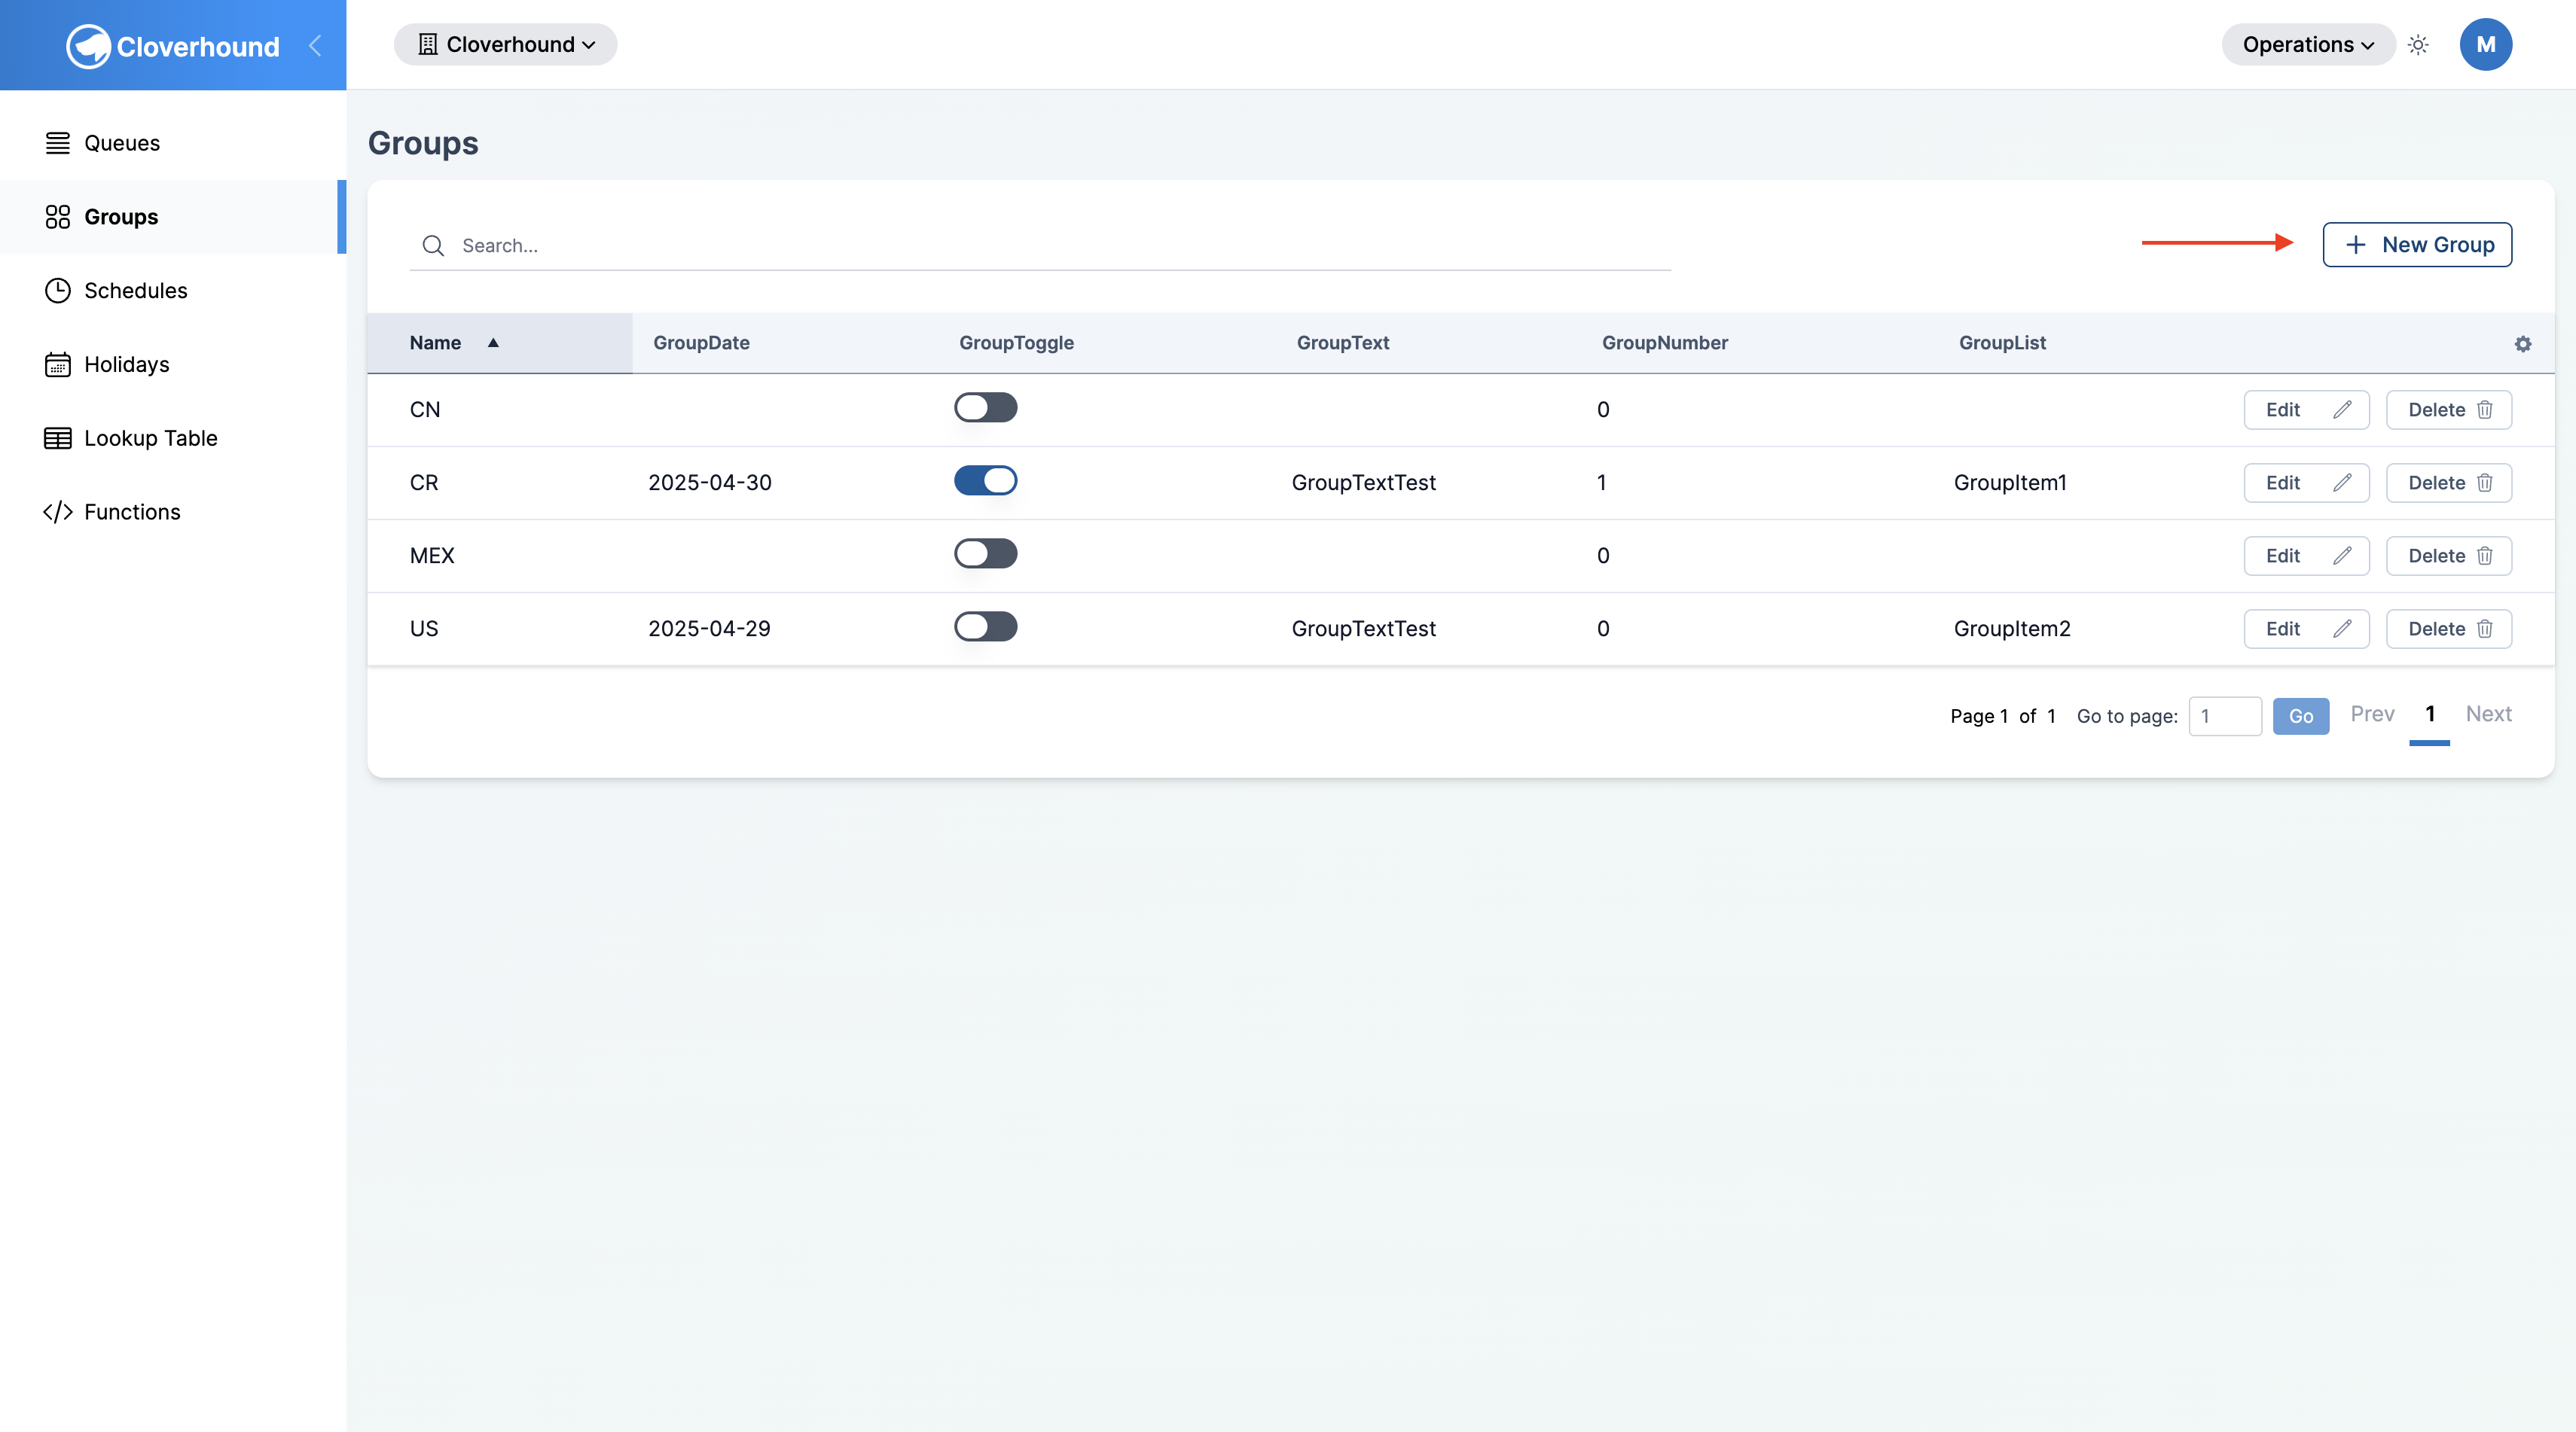Open Queues in the sidebar
The height and width of the screenshot is (1432, 2576).
point(173,143)
